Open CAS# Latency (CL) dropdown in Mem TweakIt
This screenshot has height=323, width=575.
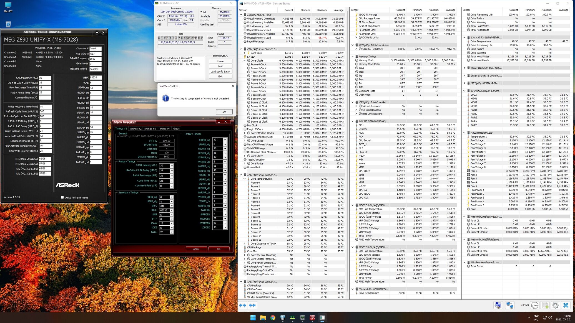(x=172, y=166)
